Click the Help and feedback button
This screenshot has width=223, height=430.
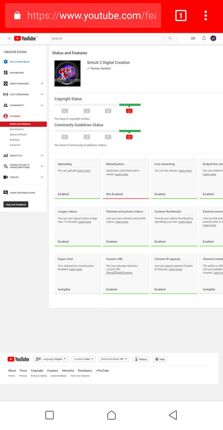[x=16, y=205]
